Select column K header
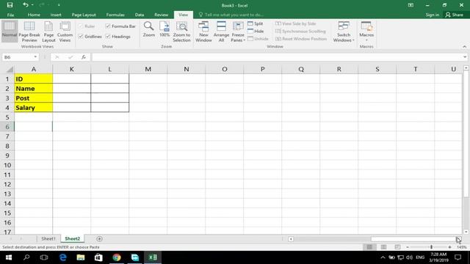Screen dimensions: 470x264 [72, 70]
